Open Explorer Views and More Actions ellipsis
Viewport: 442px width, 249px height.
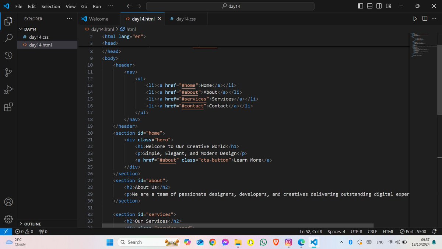[x=70, y=18]
